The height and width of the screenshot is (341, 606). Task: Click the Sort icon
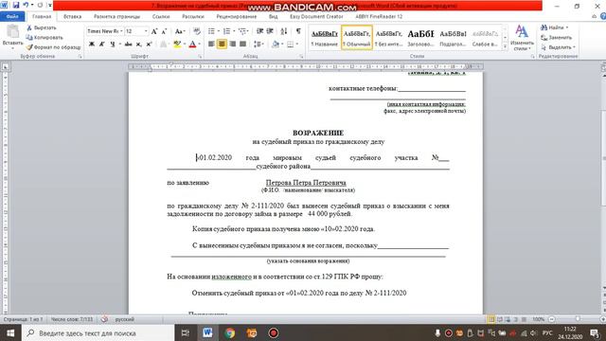click(x=284, y=31)
